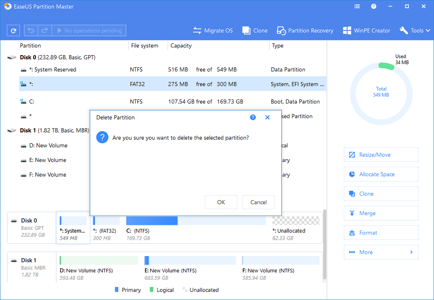This screenshot has height=300, width=434.
Task: Collapse the Disk 0 tree group
Action: coord(12,57)
